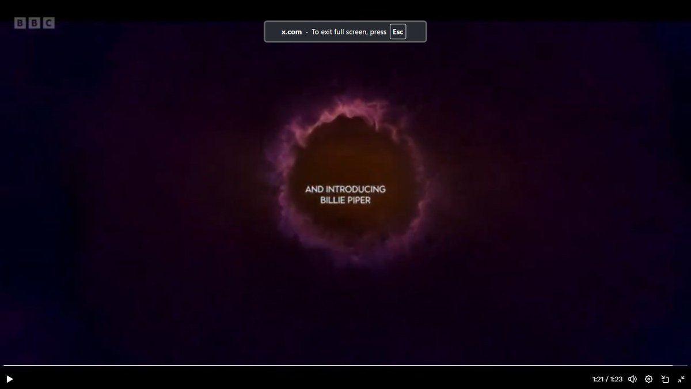Open video settings gear icon
The image size is (691, 389).
pyautogui.click(x=649, y=379)
